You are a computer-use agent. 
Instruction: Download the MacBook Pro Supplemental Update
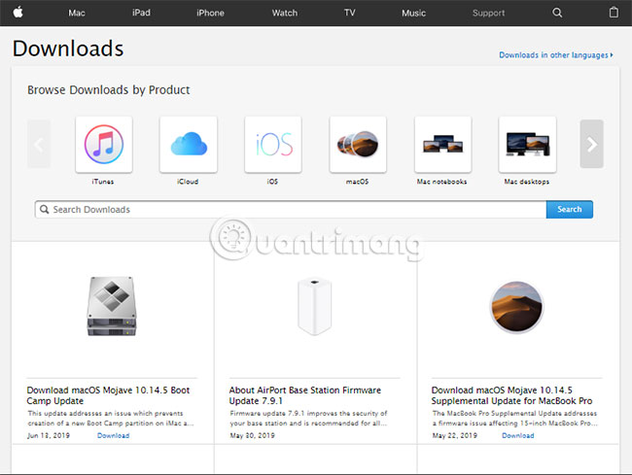pyautogui.click(x=518, y=435)
